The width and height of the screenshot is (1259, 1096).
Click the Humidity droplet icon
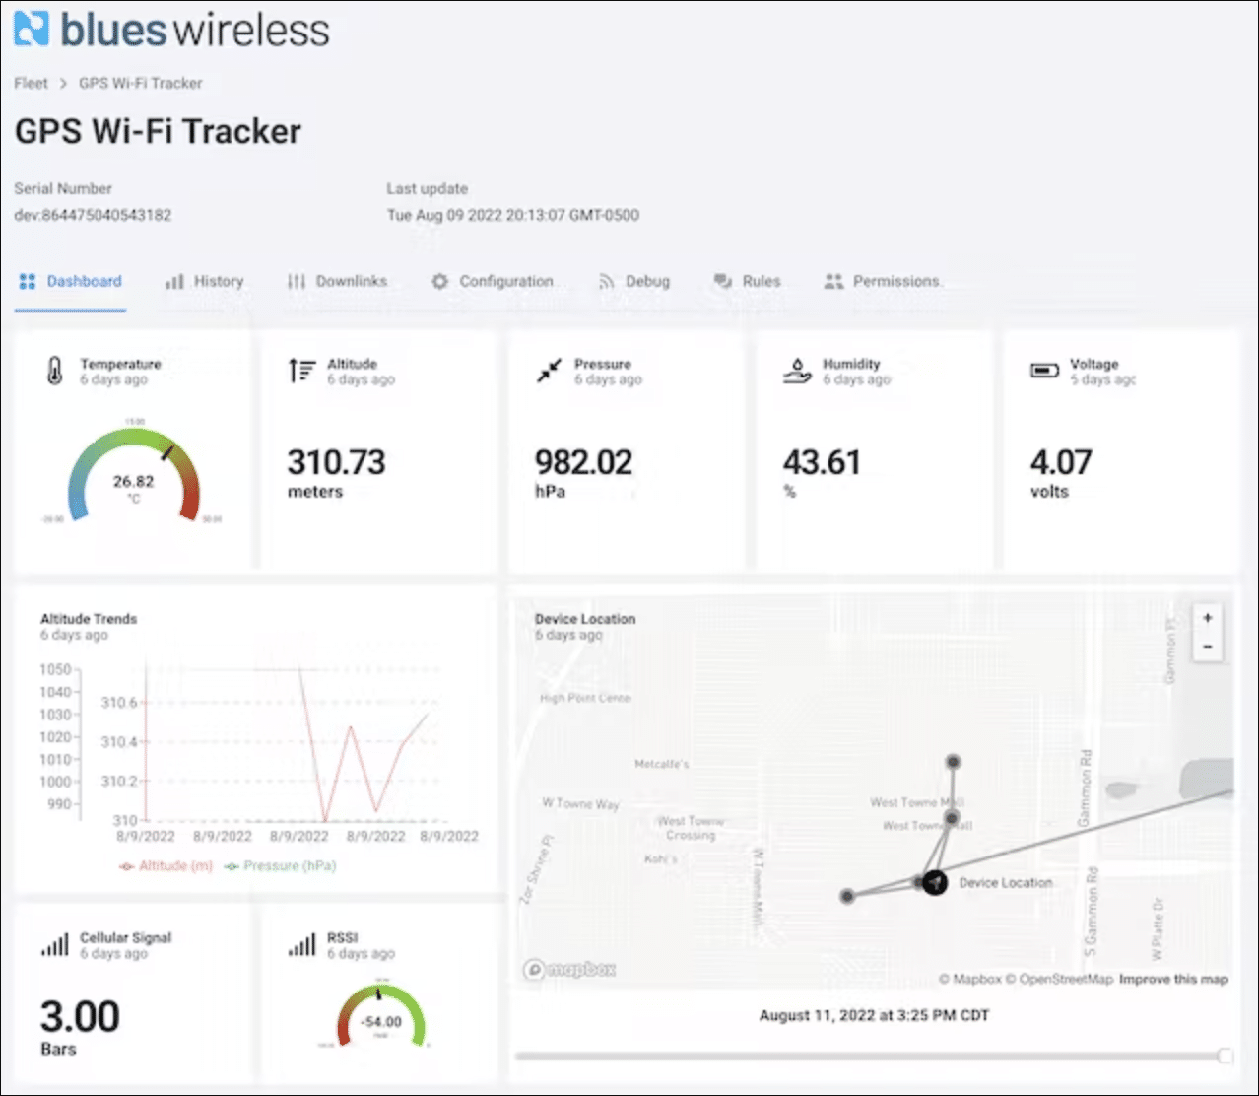pyautogui.click(x=797, y=370)
